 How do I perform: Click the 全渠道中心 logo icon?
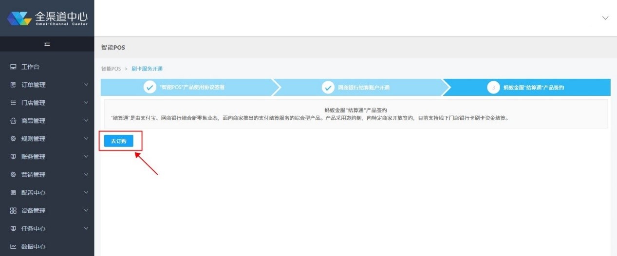tap(19, 18)
